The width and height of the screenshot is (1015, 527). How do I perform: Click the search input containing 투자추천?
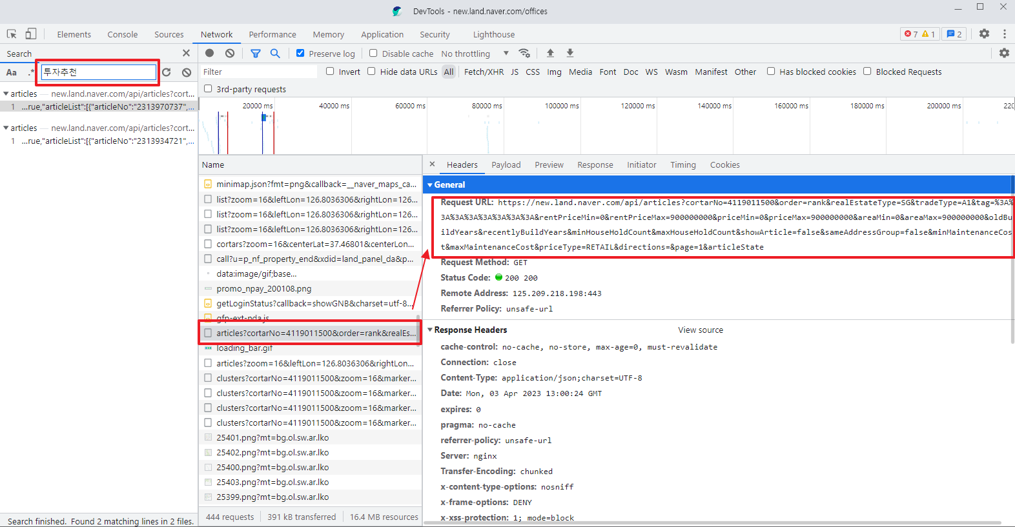coord(99,72)
